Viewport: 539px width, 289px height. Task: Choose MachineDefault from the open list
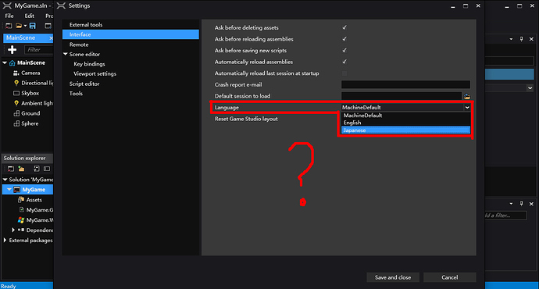pos(405,116)
